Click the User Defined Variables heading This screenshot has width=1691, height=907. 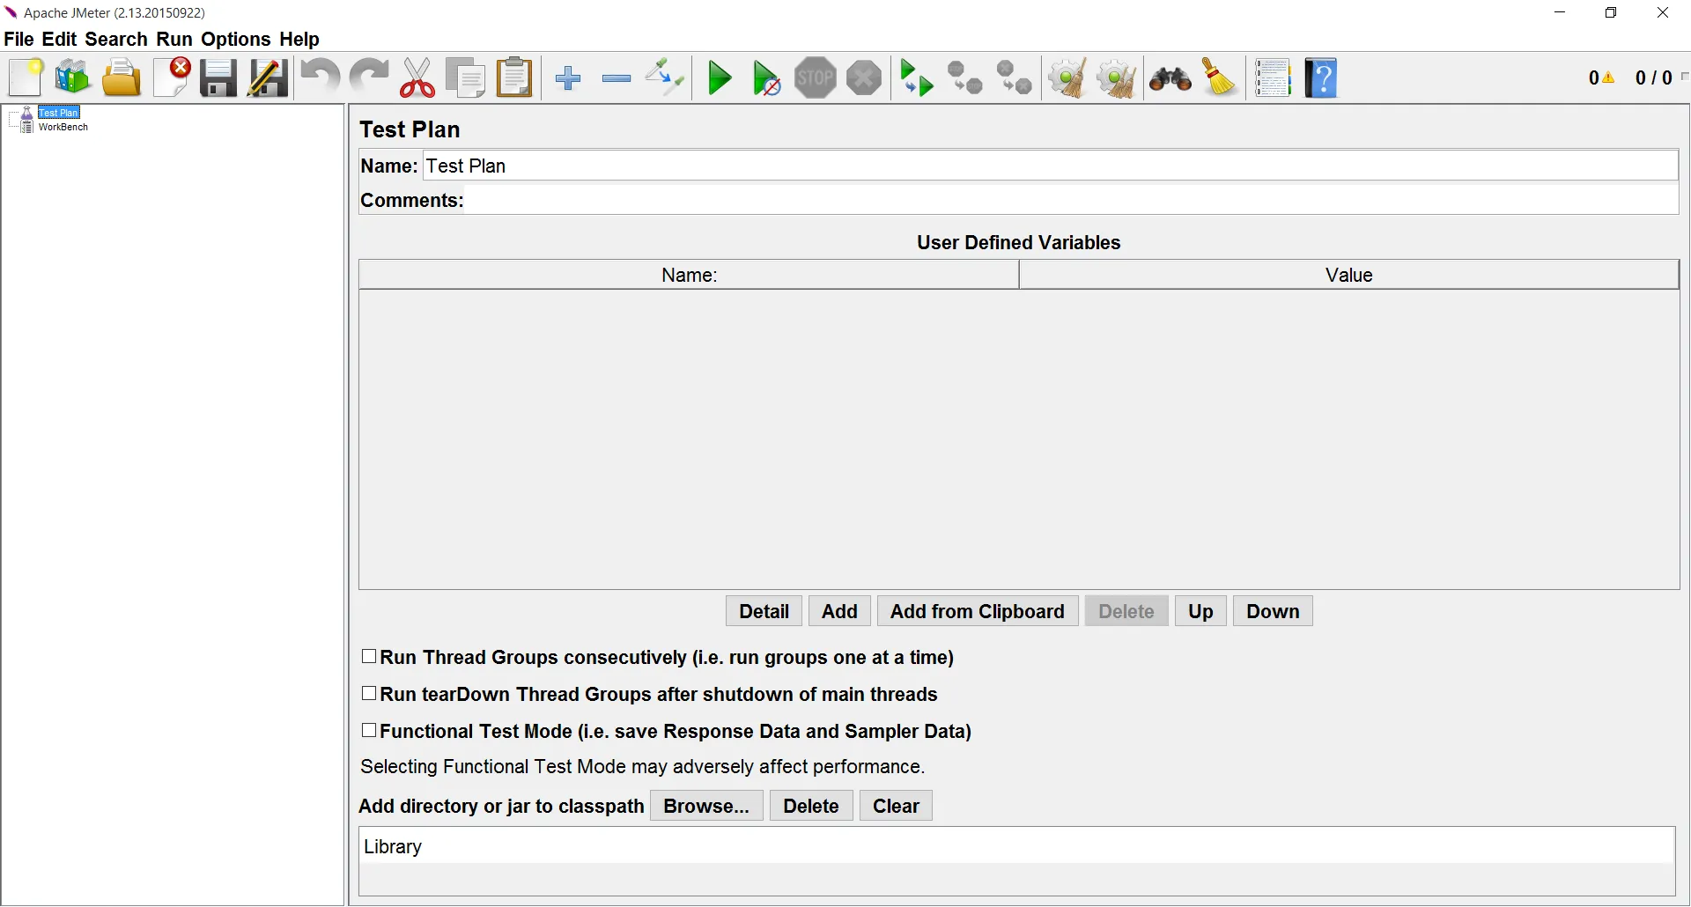tap(1018, 242)
